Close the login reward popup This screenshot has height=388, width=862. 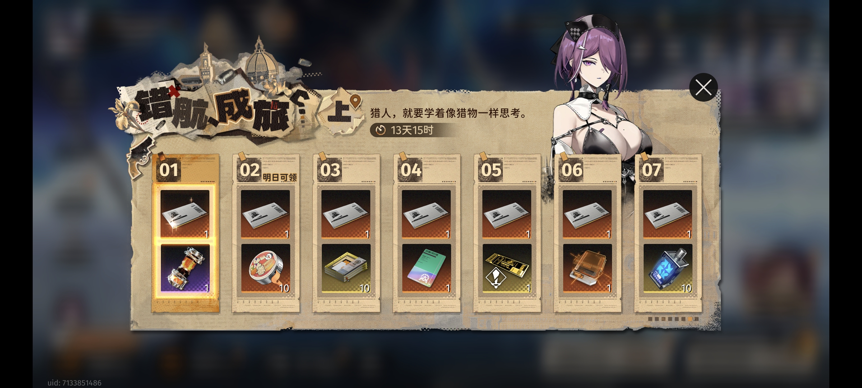point(703,87)
